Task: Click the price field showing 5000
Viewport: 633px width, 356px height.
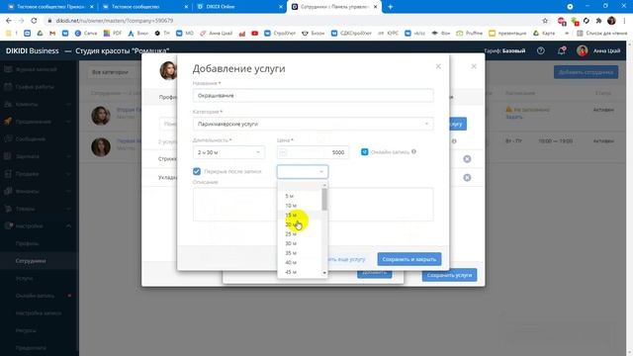Action: point(313,152)
